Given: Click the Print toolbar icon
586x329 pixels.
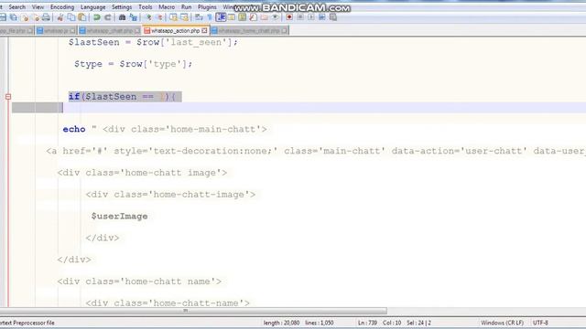Looking at the screenshot, I should (46, 17).
